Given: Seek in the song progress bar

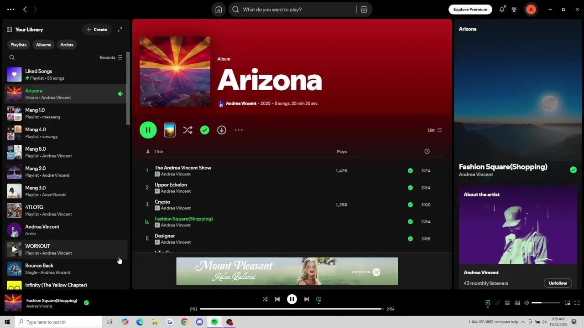Looking at the screenshot, I should point(292,309).
